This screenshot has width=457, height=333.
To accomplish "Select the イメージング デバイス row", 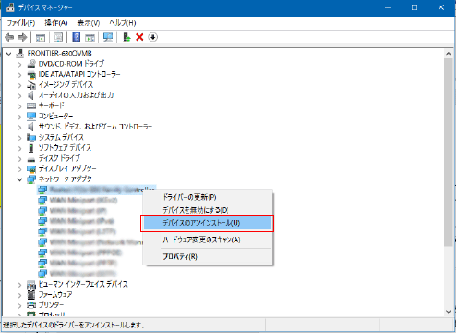I will (x=66, y=85).
